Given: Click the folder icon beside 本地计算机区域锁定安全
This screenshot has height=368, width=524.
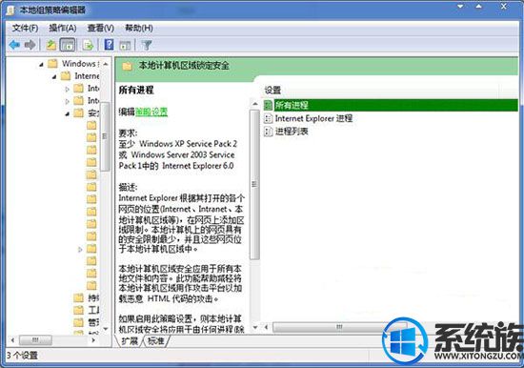Looking at the screenshot, I should click(127, 66).
